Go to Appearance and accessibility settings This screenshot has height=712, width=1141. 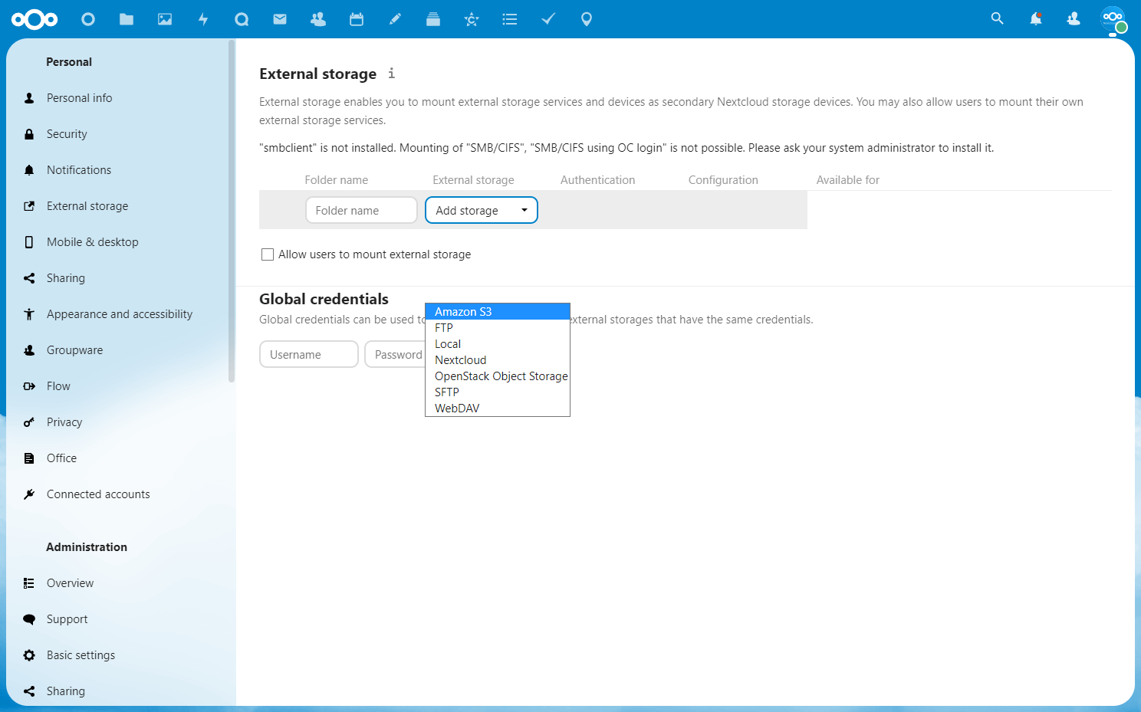point(119,314)
